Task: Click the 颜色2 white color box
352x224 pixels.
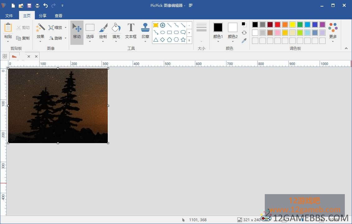Action: tap(233, 27)
